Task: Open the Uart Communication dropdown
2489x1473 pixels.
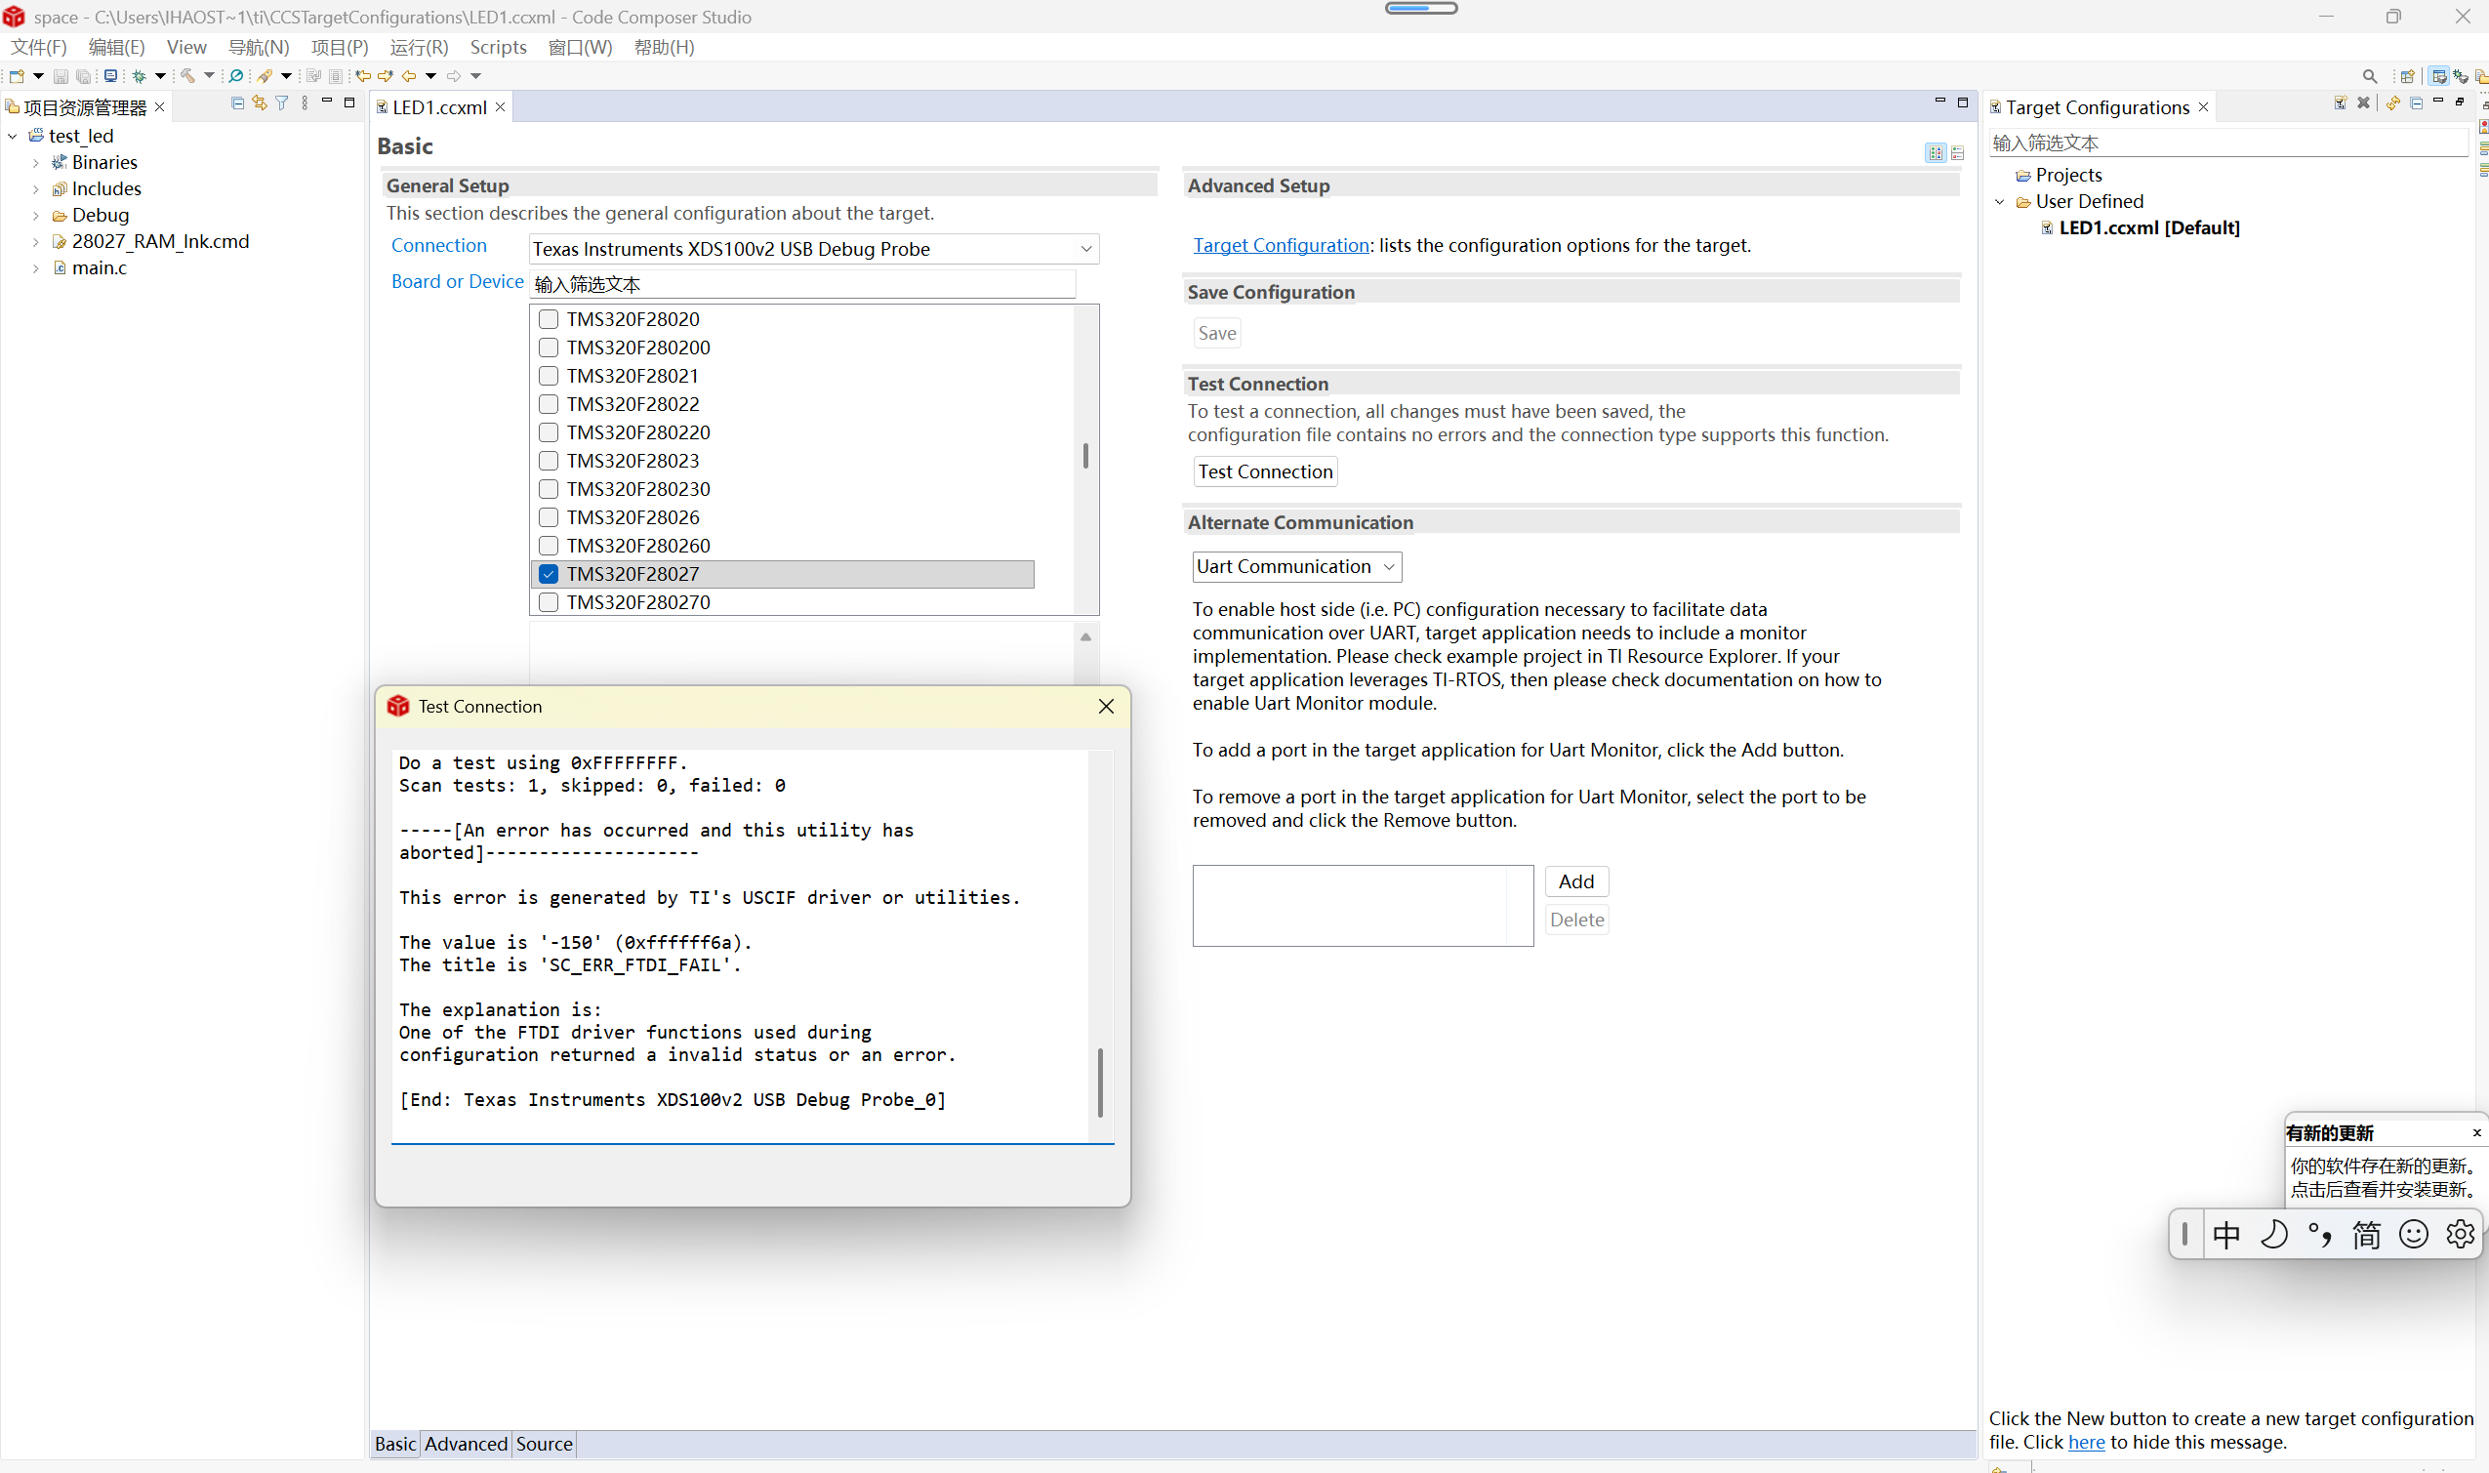Action: (1388, 567)
